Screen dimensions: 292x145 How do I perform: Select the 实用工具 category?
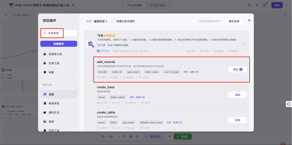tap(59, 130)
